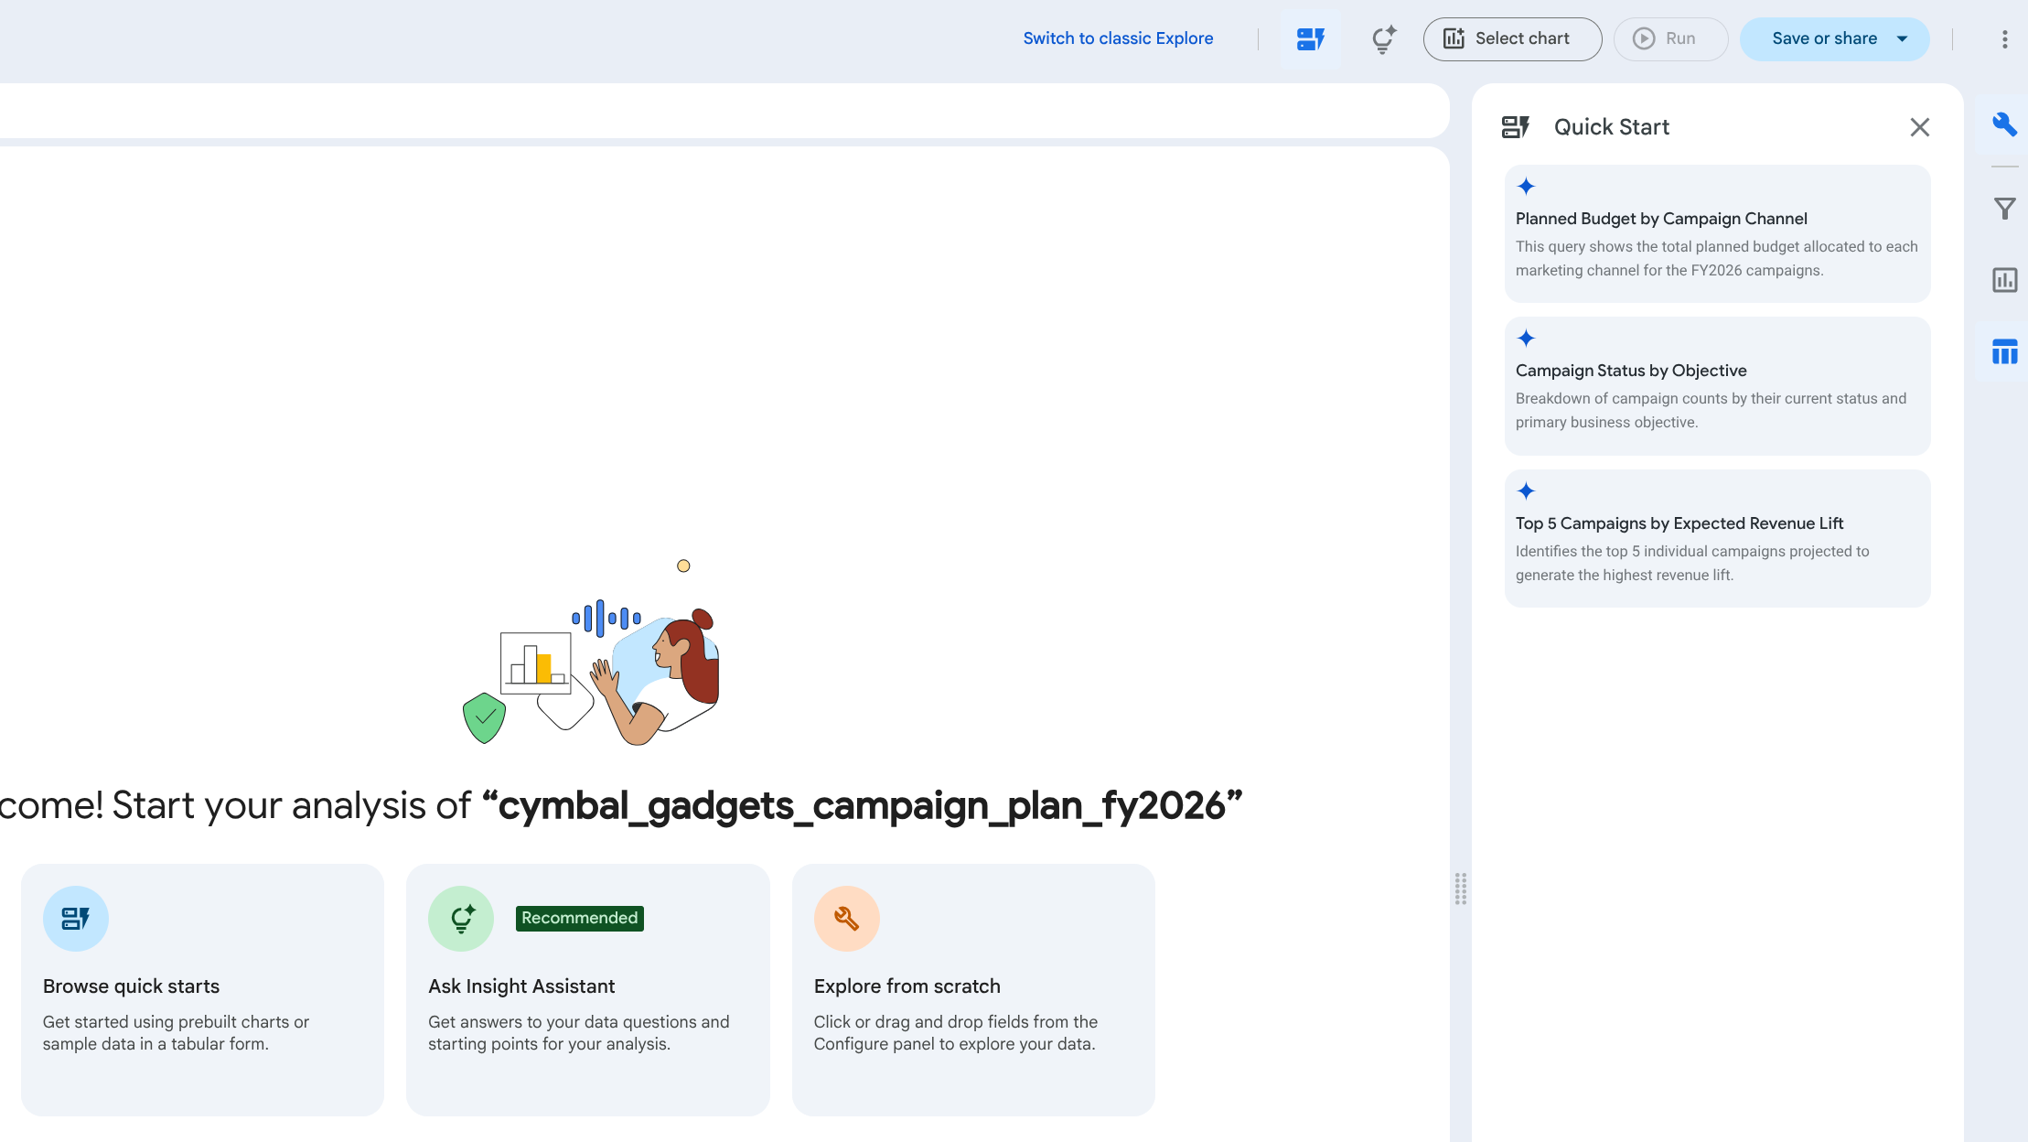Open quick starts using the blue toolbar icon
Viewport: 2028px width, 1142px height.
[1309, 38]
